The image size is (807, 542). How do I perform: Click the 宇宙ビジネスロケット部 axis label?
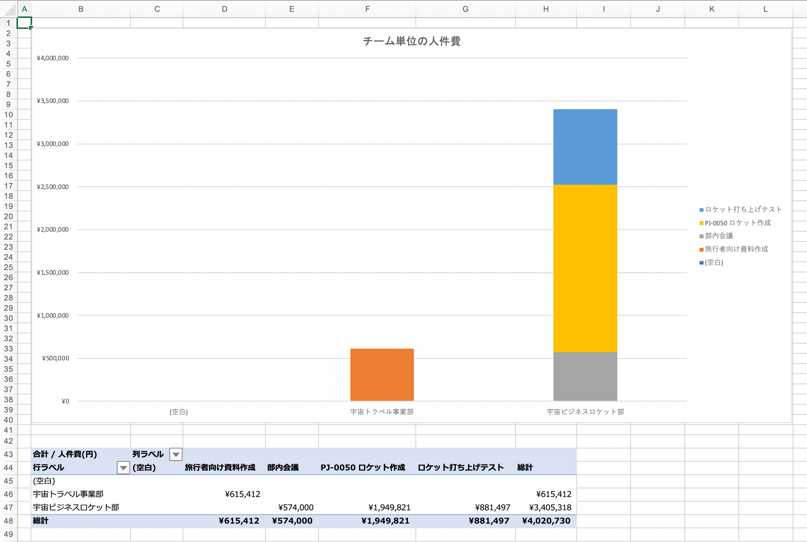coord(585,412)
